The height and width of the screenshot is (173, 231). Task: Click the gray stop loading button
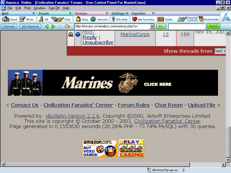[60, 27]
